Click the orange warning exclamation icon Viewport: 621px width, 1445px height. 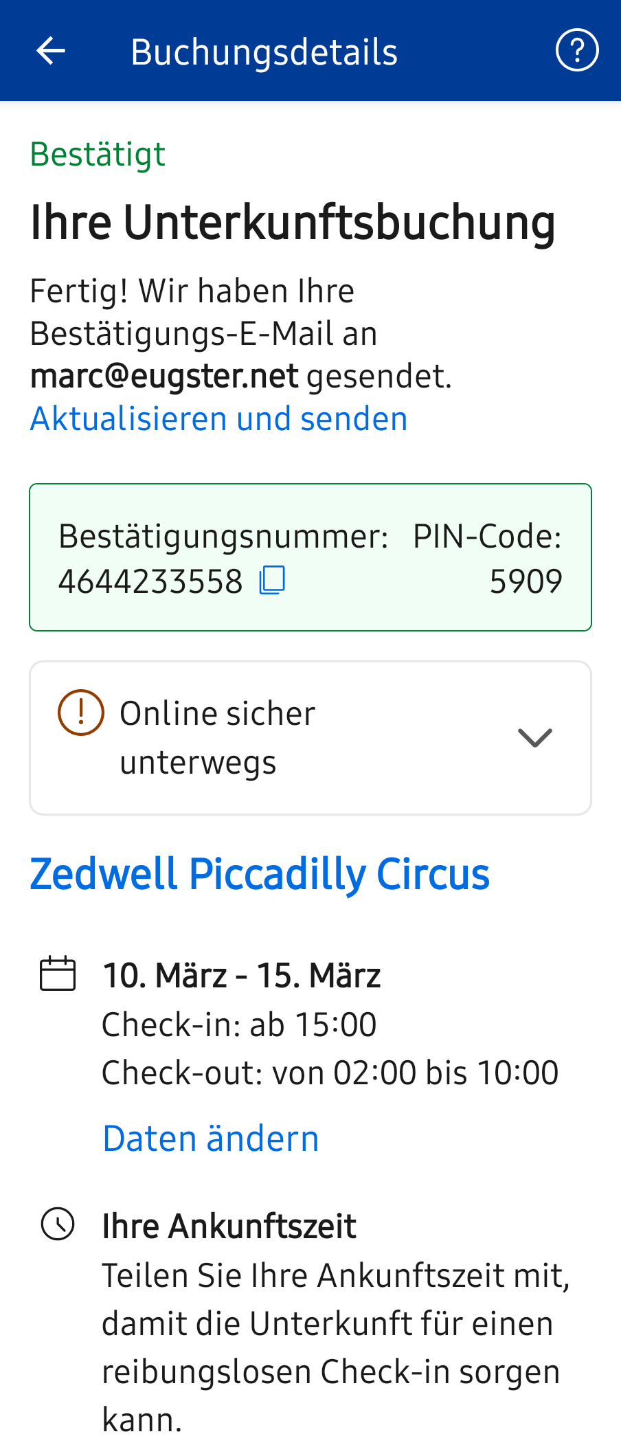pos(81,713)
